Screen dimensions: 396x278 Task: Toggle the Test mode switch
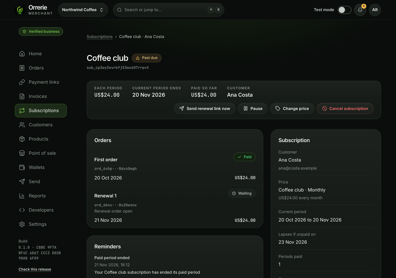345,10
